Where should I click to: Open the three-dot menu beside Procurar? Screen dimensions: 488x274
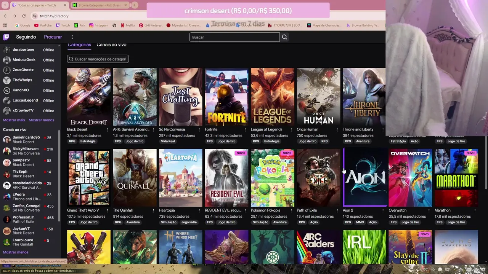click(72, 37)
